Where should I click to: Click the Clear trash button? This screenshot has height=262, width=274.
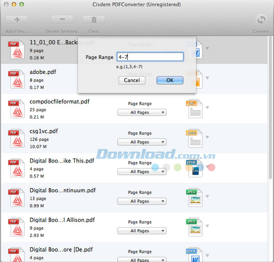(x=94, y=19)
